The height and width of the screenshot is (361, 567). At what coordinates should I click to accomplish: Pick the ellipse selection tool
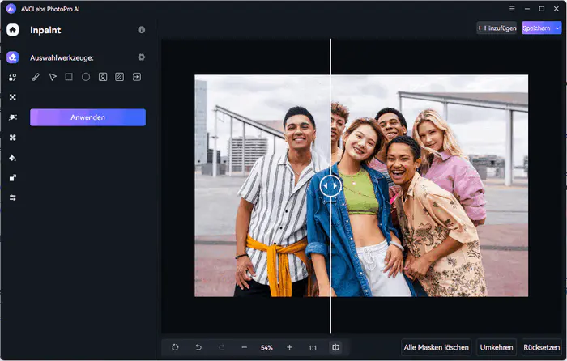coord(86,77)
